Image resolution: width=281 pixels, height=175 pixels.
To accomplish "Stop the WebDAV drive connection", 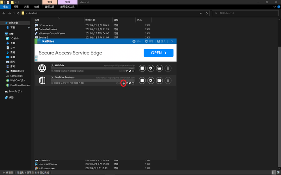I will tap(142, 68).
